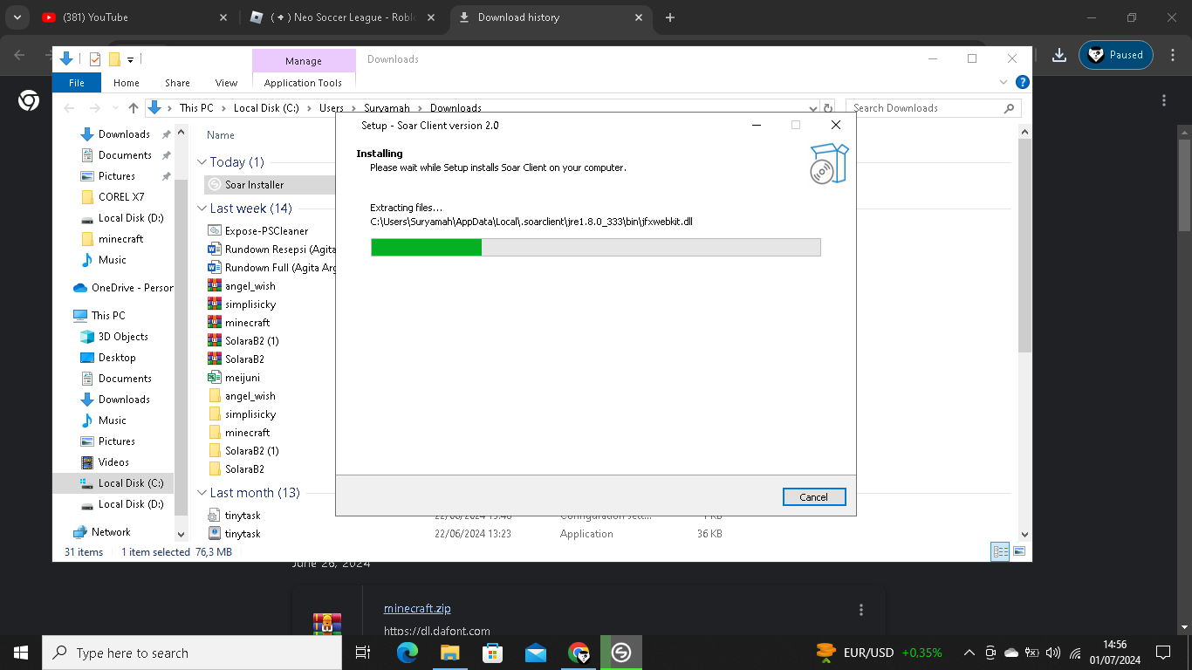Open pinned Downloads in Quick access
1192x670 pixels.
click(124, 134)
